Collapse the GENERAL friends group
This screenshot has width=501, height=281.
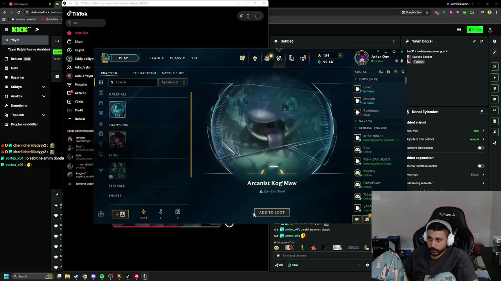pyautogui.click(x=356, y=128)
